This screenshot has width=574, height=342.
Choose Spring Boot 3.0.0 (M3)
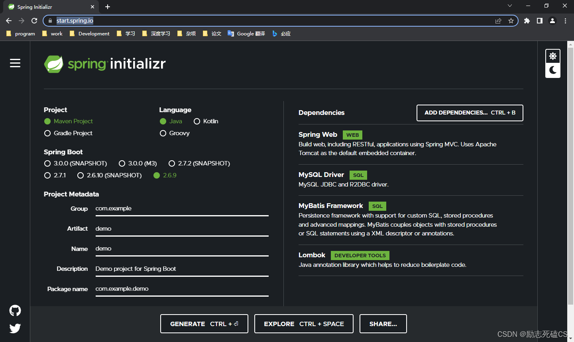138,163
